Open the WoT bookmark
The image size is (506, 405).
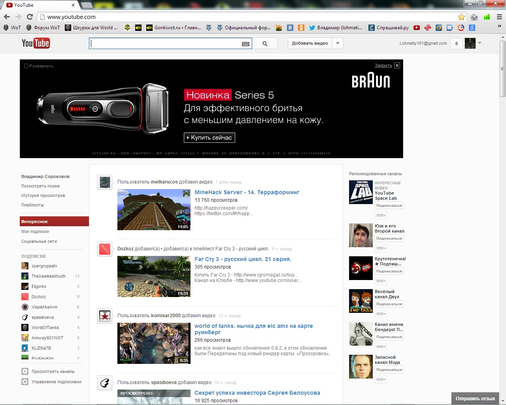12,28
